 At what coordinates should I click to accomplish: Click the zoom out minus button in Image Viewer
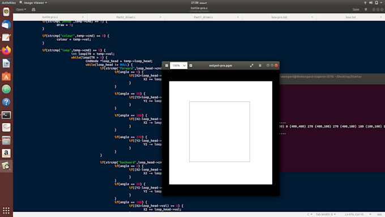[166, 66]
